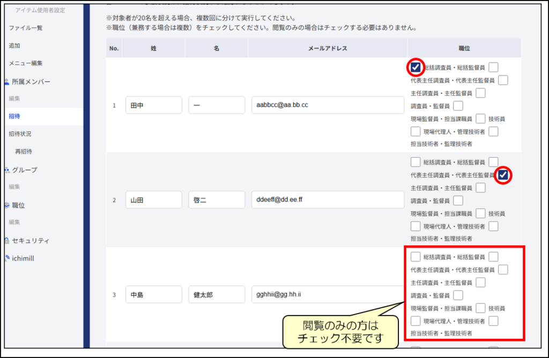Select 再招待 in the sidebar
The width and height of the screenshot is (549, 358).
click(24, 152)
